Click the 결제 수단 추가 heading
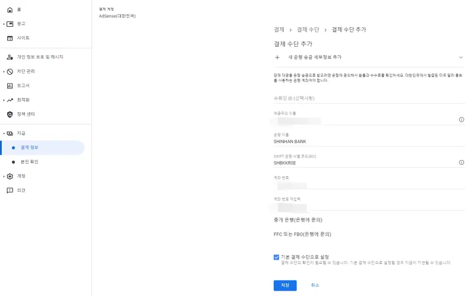The image size is (475, 296). [293, 44]
